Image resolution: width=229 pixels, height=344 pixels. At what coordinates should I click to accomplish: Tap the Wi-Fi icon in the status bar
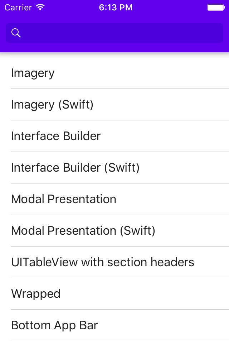click(40, 7)
